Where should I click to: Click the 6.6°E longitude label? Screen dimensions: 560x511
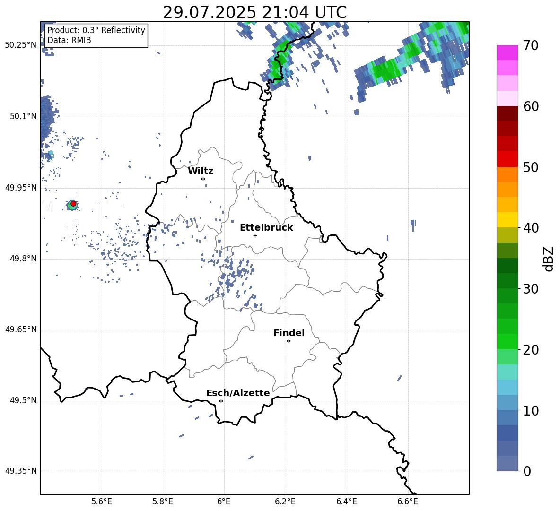coord(408,502)
